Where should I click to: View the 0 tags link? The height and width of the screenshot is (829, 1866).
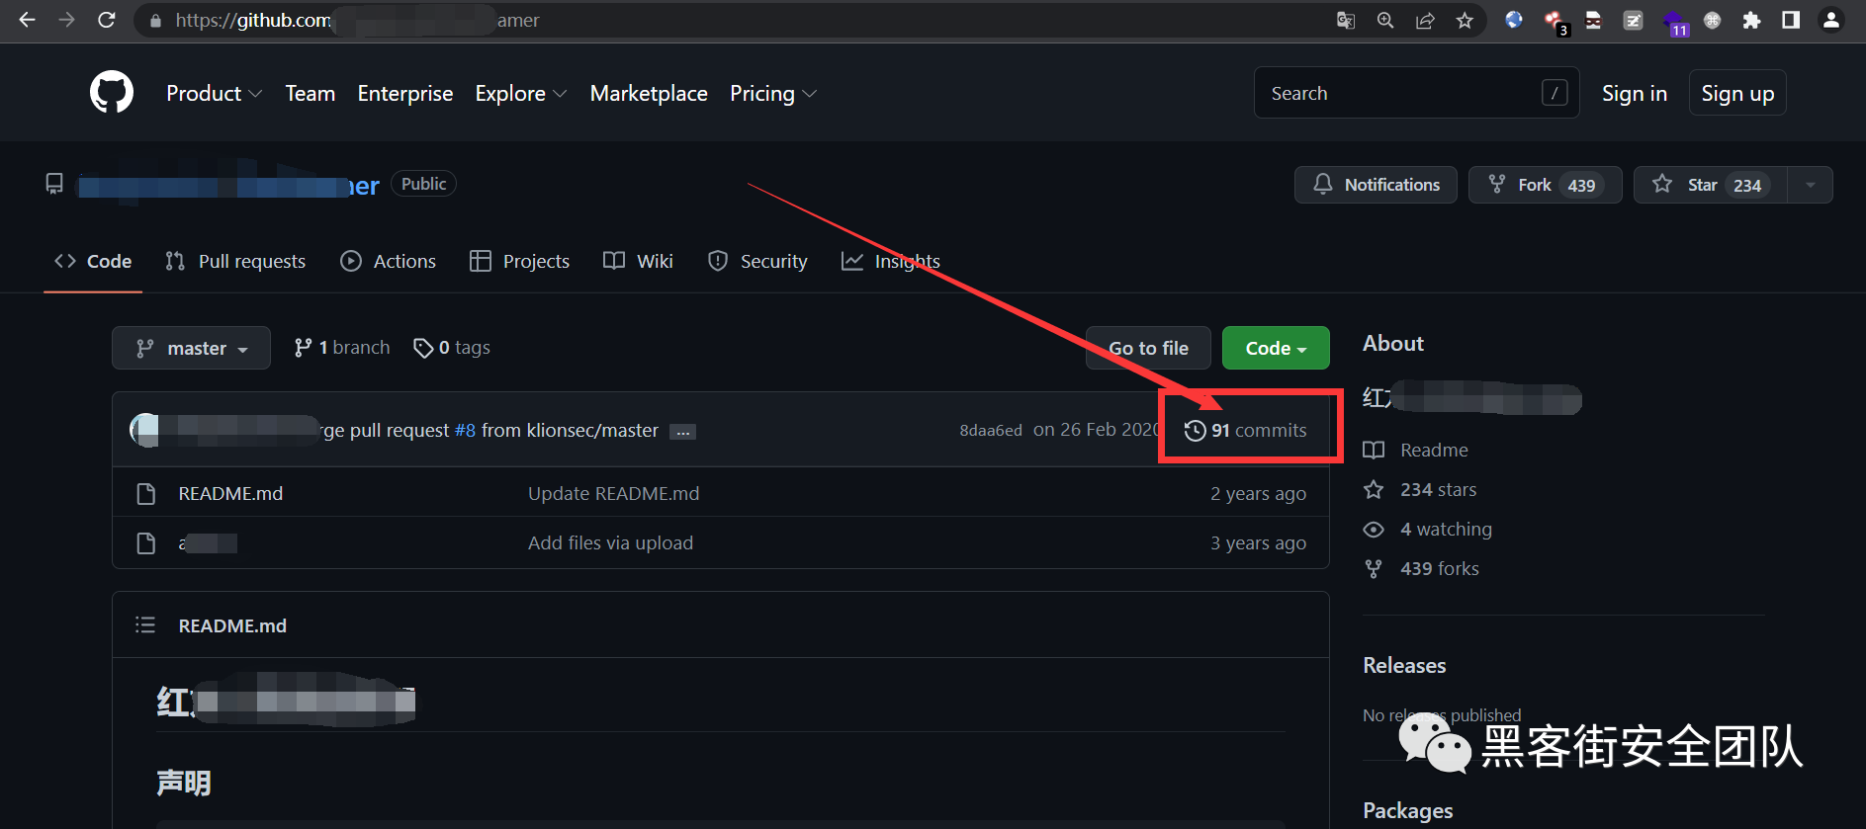452,348
